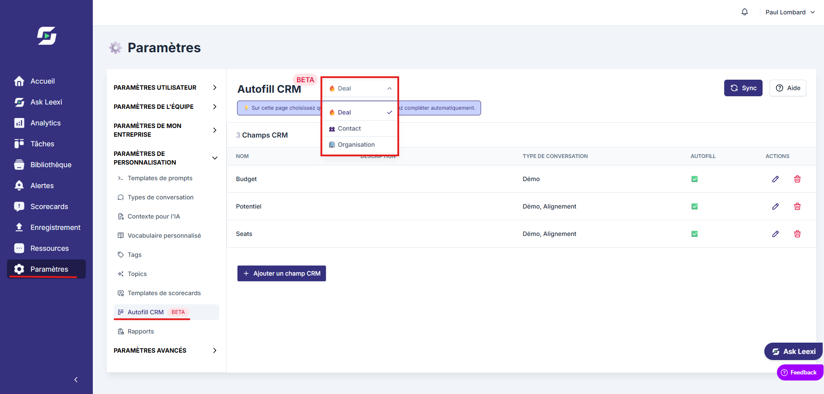Screen dimensions: 824x394
Task: Click the Leexi logo in sidebar
Action: pos(47,36)
